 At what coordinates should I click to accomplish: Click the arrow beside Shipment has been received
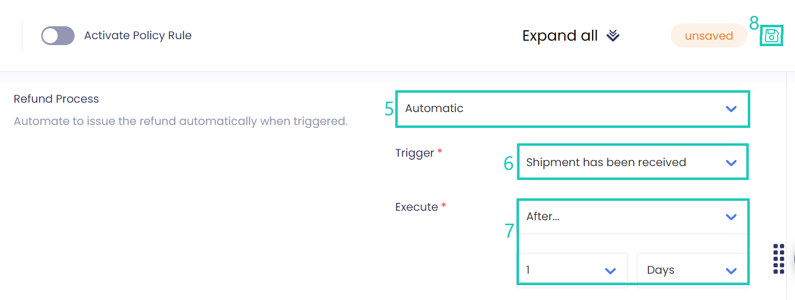pos(731,163)
